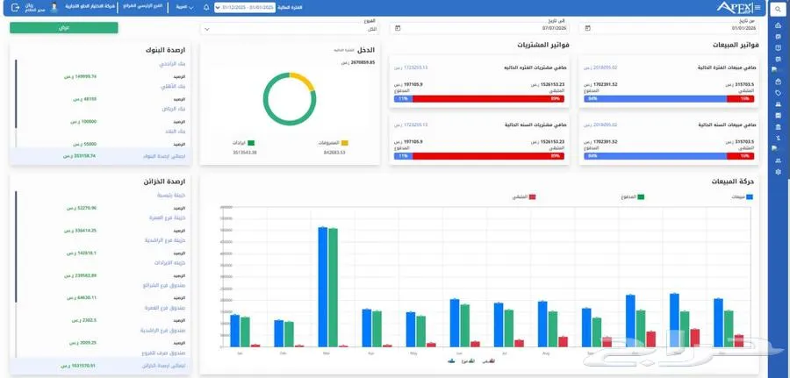Open the calendar icon in the from-date field
This screenshot has height=378, width=790.
point(587,28)
